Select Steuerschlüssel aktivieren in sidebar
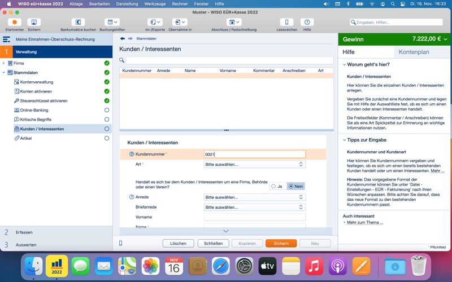 [44, 101]
